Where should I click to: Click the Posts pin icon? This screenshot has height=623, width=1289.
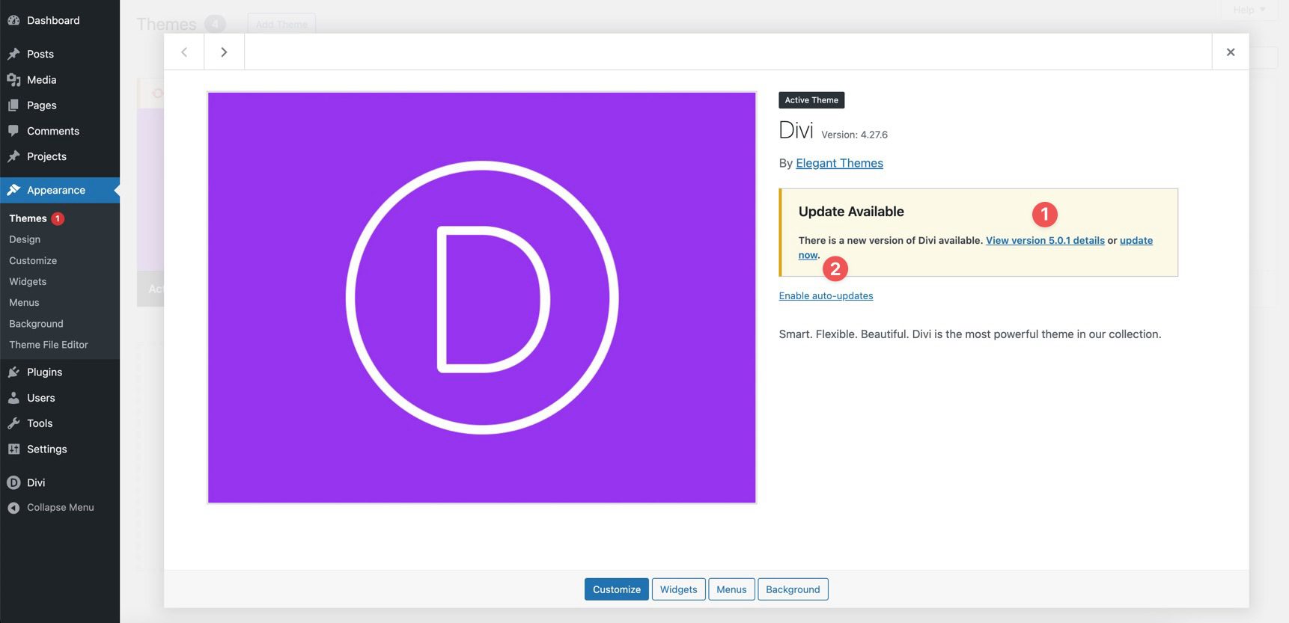click(13, 54)
